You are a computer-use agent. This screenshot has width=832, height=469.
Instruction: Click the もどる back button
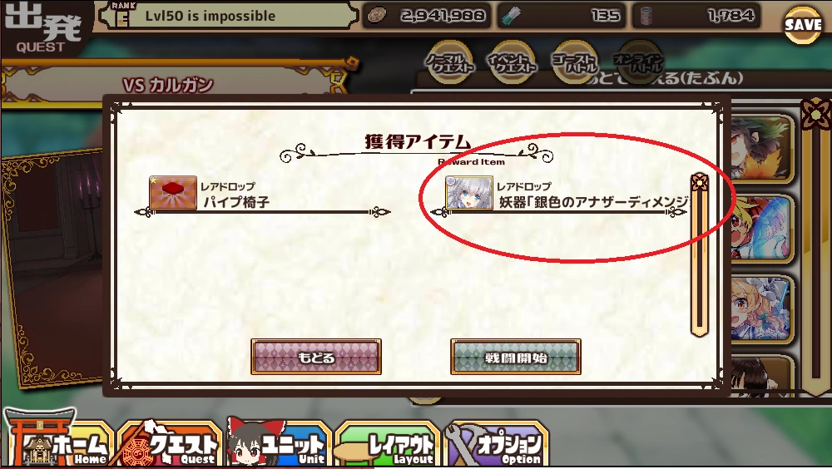coord(316,357)
